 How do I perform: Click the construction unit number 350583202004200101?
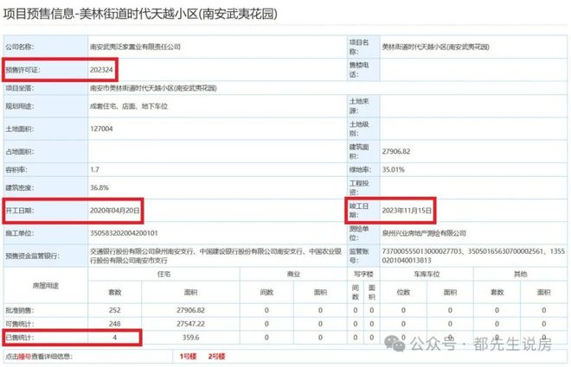[x=124, y=233]
